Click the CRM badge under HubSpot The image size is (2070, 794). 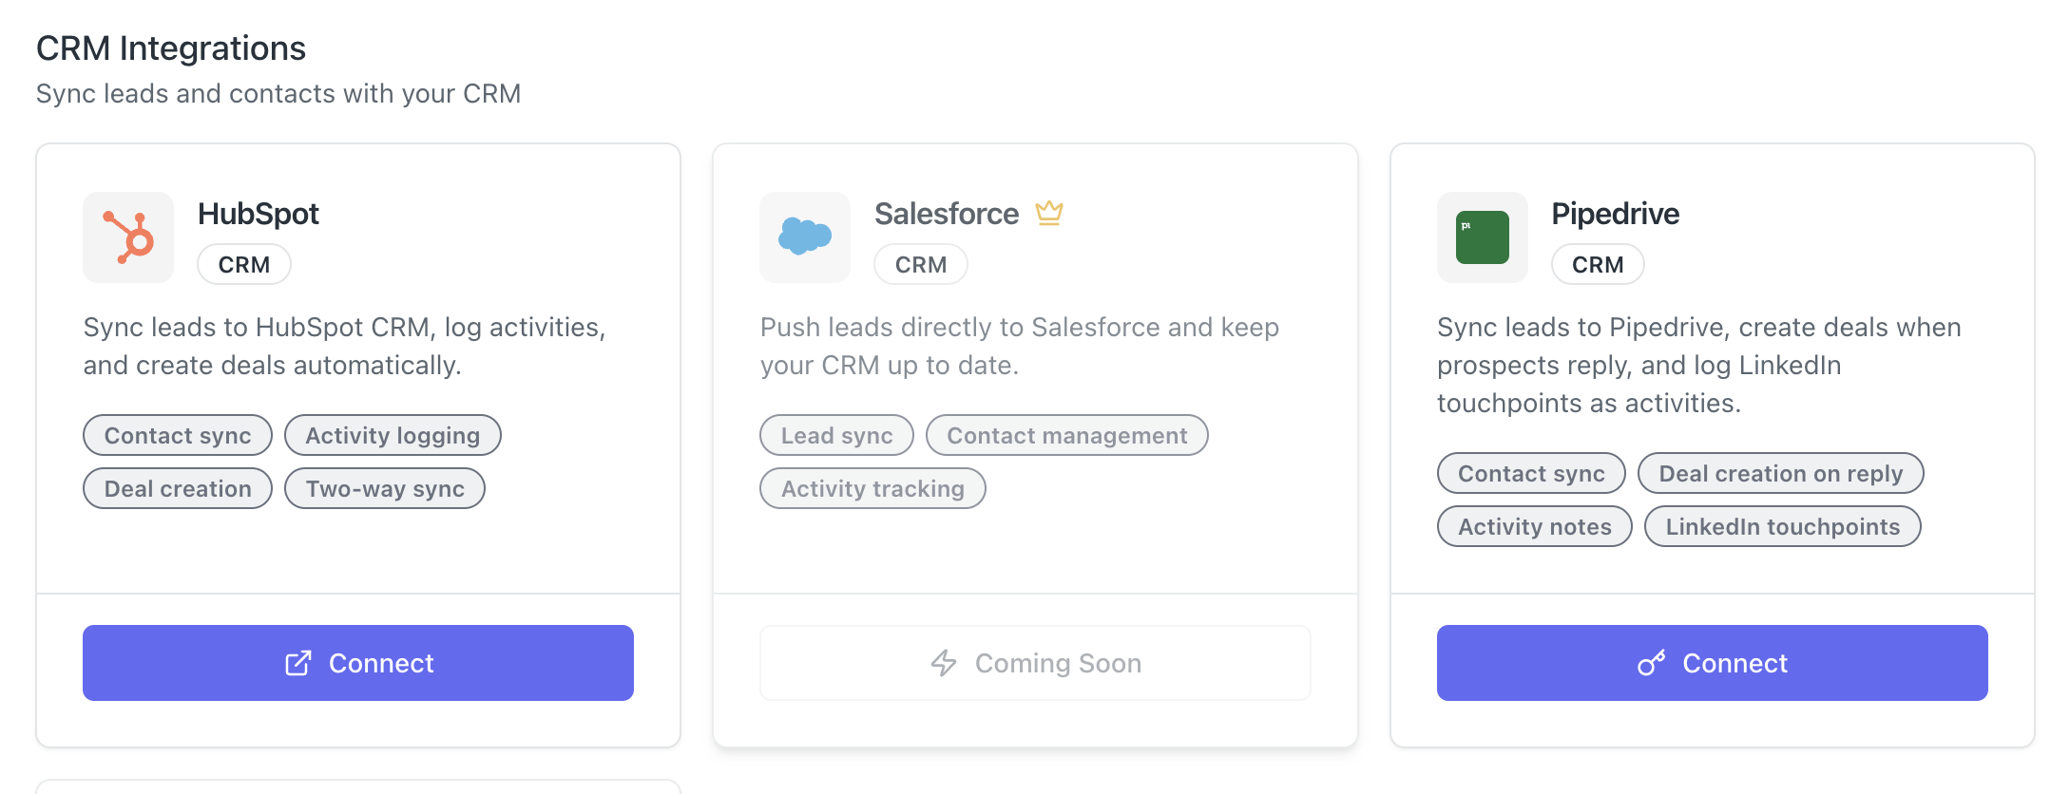244,265
